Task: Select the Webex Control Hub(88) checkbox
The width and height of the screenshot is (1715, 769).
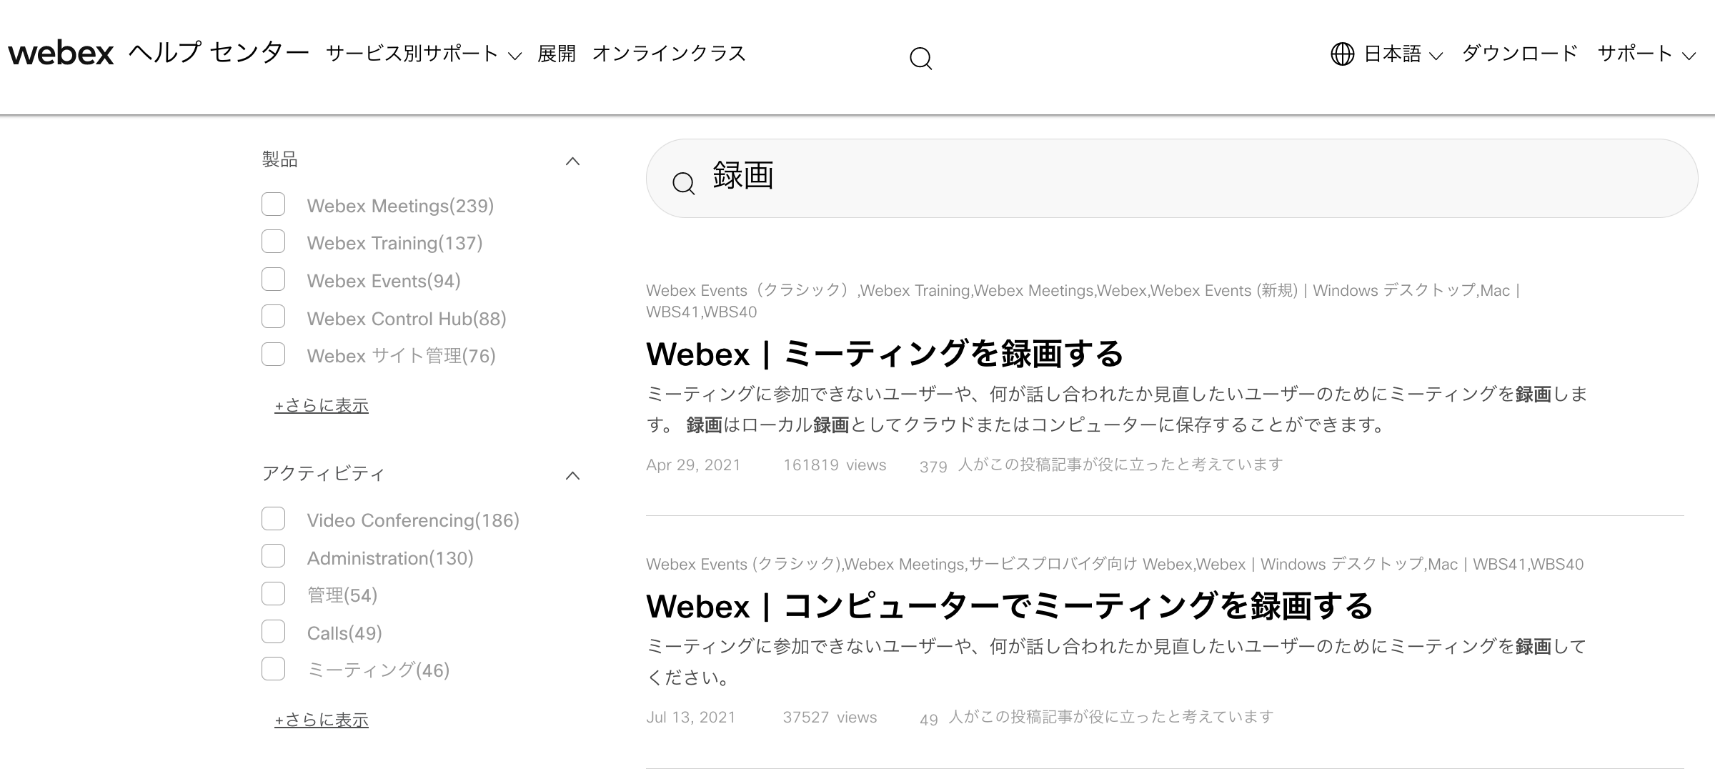Action: (x=273, y=317)
